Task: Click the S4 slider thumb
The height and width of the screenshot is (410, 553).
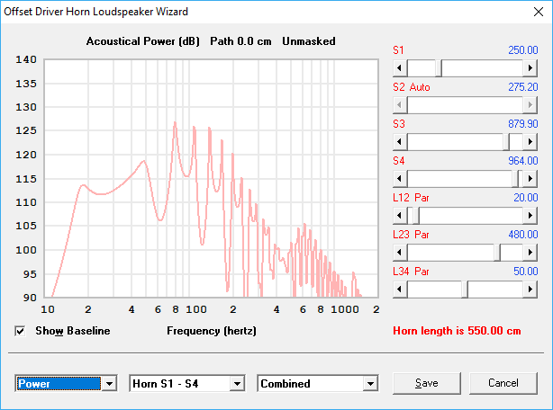Action: coord(515,179)
